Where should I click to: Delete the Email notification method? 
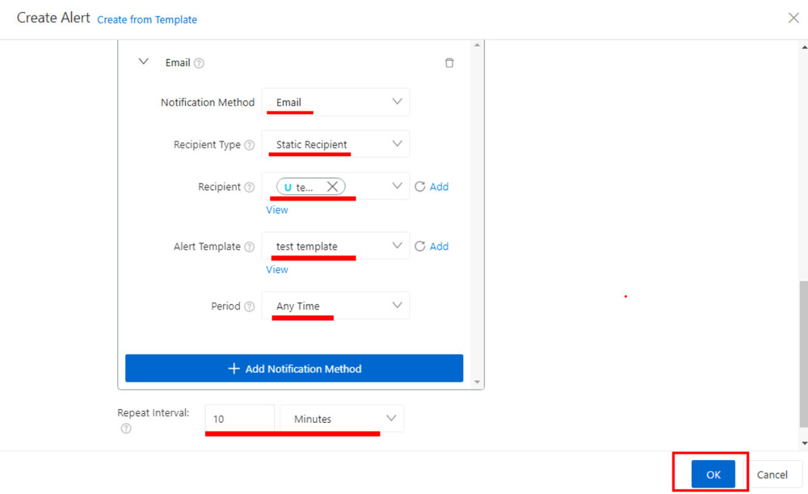(449, 62)
